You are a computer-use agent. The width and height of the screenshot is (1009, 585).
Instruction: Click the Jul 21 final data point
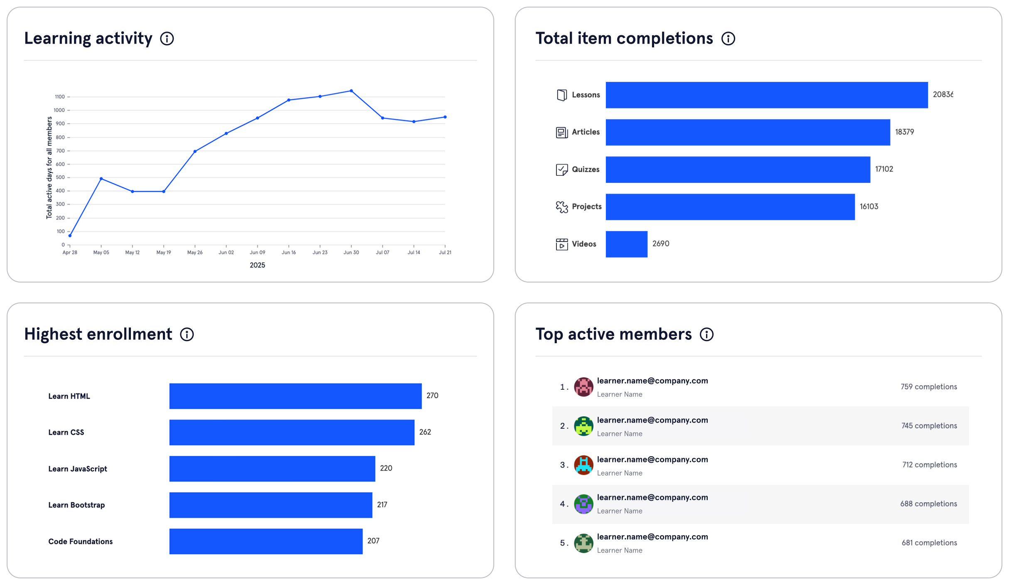pyautogui.click(x=445, y=117)
